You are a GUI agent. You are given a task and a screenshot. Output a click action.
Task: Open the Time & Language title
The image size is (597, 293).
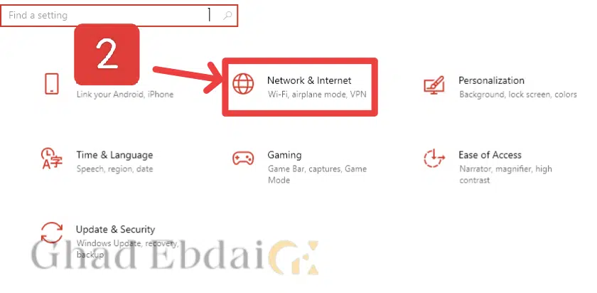(x=114, y=155)
